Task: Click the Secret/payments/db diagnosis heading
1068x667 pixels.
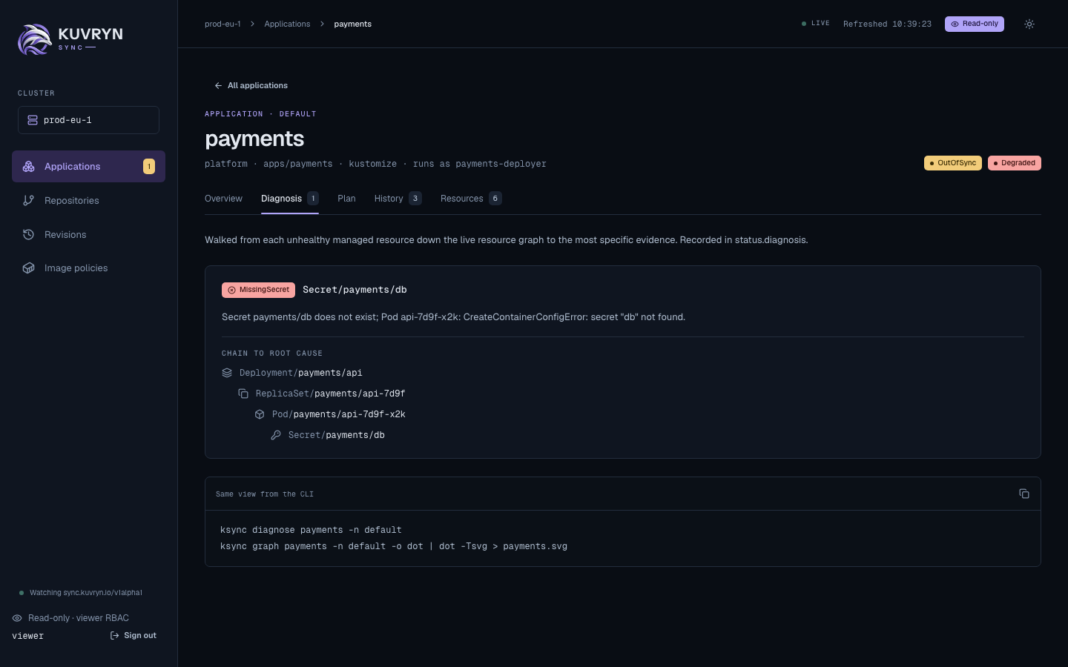Action: (x=355, y=290)
